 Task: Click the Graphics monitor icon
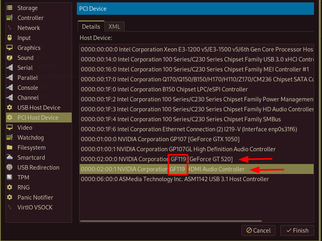pos(10,48)
